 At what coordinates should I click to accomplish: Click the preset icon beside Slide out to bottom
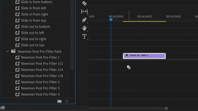[x=17, y=27]
